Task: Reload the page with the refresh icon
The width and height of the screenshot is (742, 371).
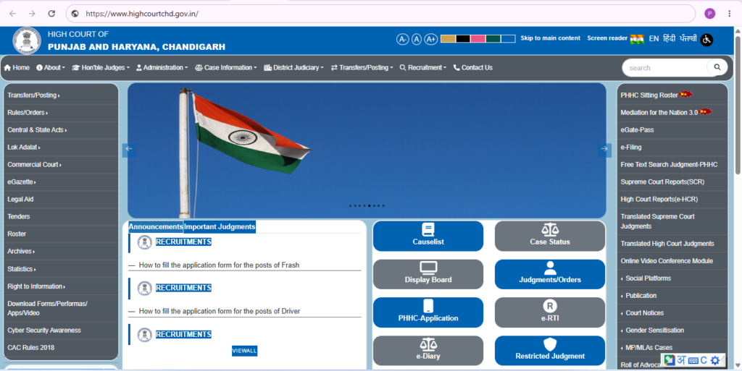Action: pyautogui.click(x=51, y=14)
